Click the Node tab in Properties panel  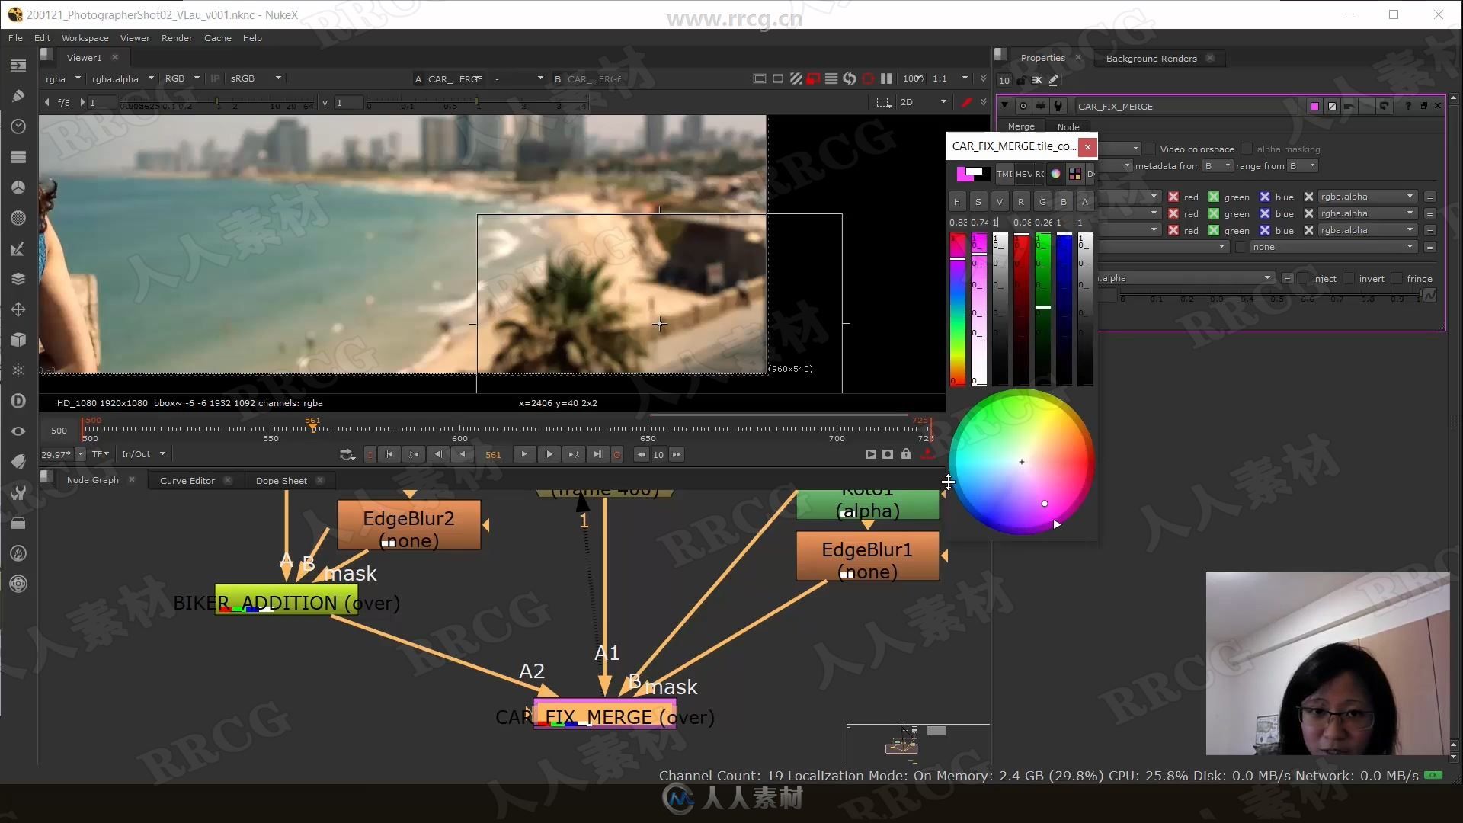1068,126
